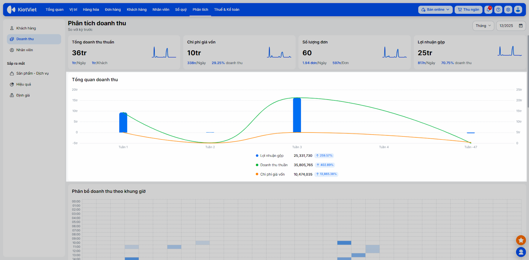Viewport: 529px width, 260px height.
Task: Toggle the Chi phí giá vốn legend series
Action: coord(272,174)
